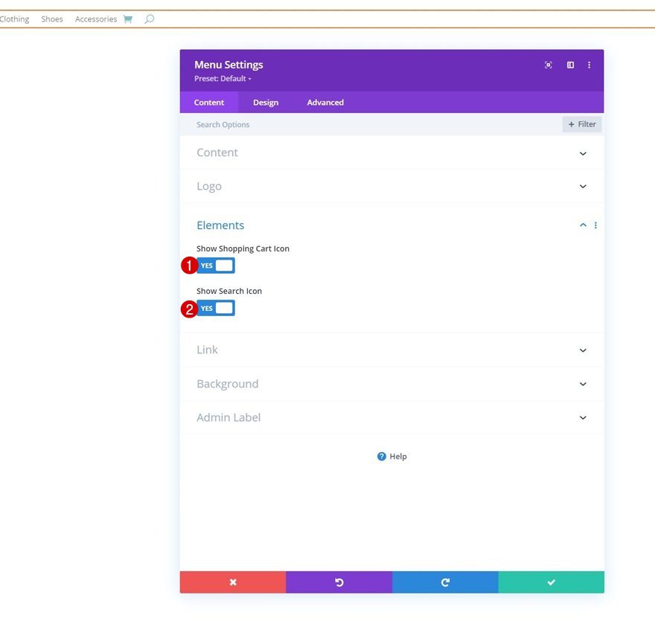Redo change using blue redo icon
The width and height of the screenshot is (655, 624).
pos(445,582)
